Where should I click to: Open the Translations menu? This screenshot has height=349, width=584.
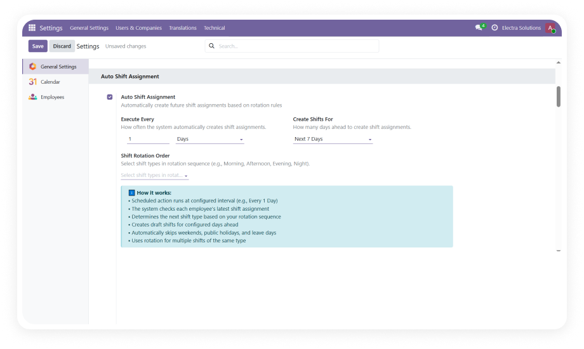click(183, 28)
